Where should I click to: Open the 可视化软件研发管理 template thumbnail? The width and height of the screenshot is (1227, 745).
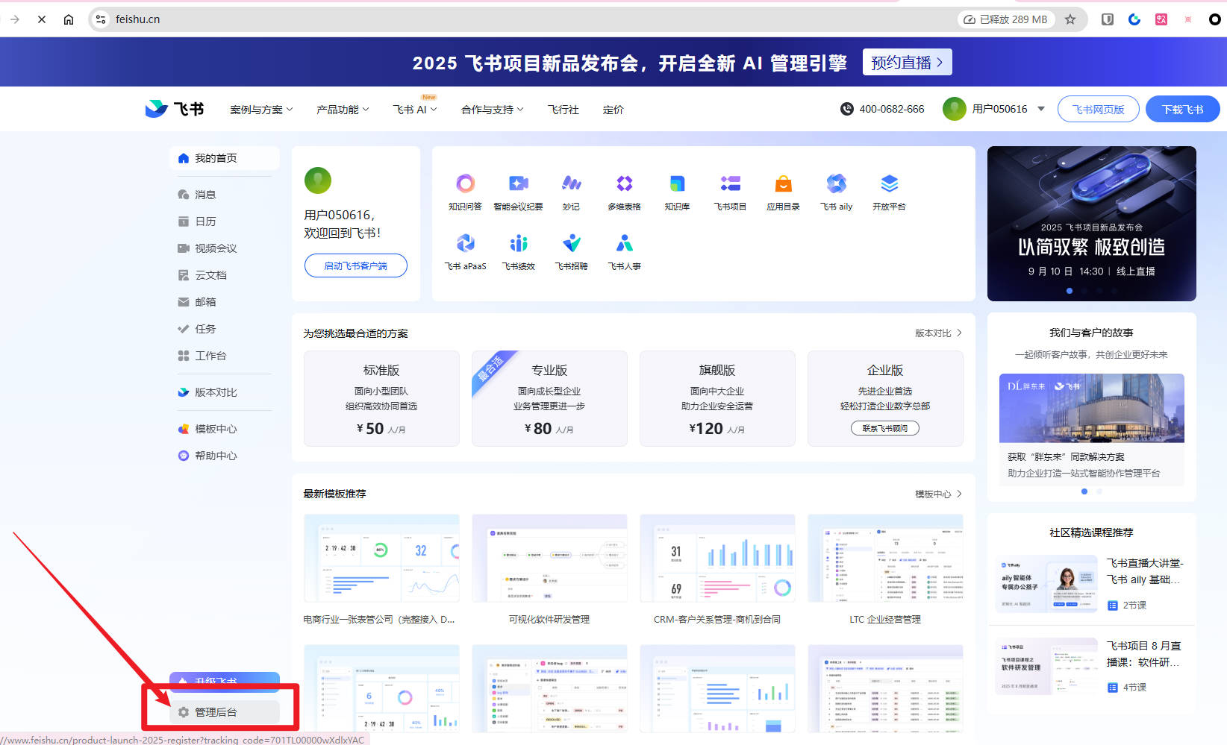pyautogui.click(x=549, y=558)
